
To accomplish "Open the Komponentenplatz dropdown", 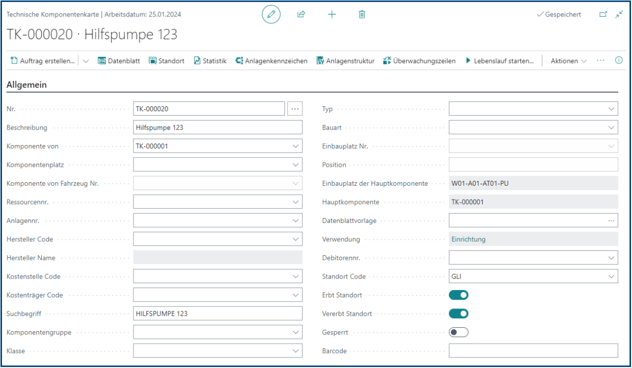I will tap(296, 164).
